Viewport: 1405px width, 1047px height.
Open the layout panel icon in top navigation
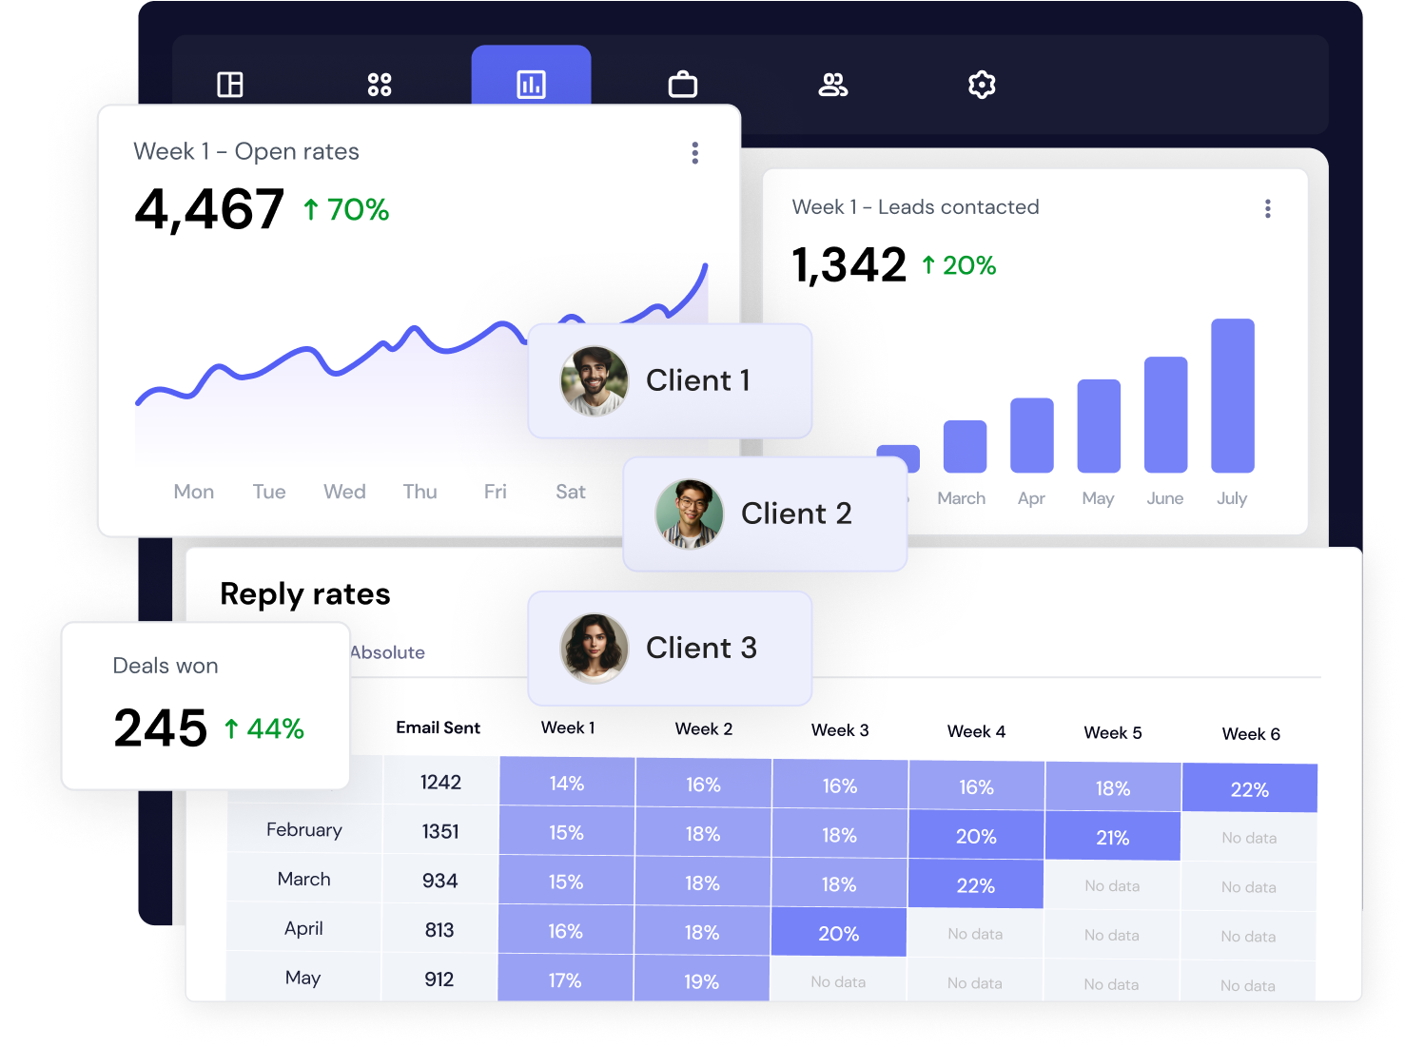pyautogui.click(x=230, y=85)
